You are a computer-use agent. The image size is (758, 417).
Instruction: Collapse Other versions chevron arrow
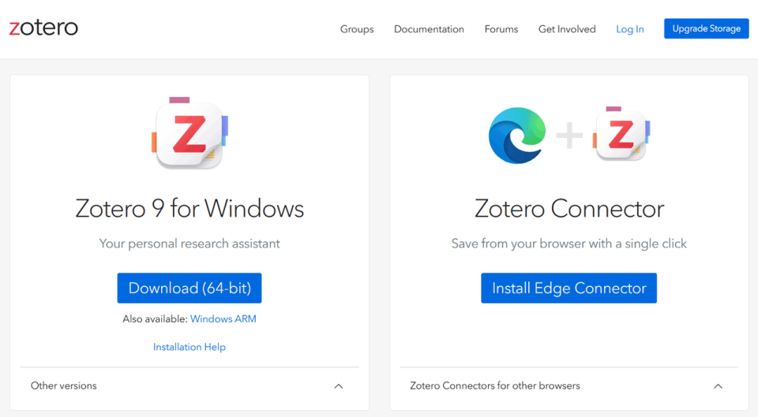(339, 386)
